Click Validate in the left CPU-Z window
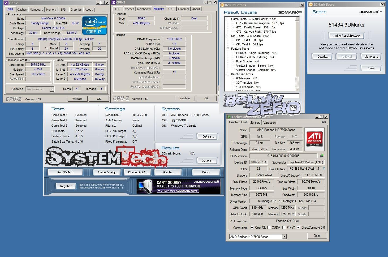 click(77, 99)
